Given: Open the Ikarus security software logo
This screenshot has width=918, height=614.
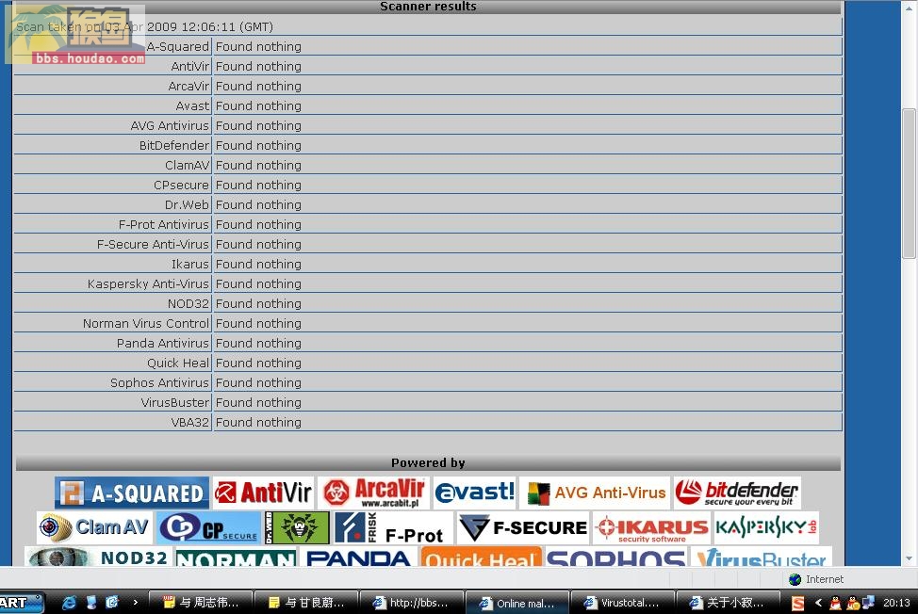Looking at the screenshot, I should (651, 527).
